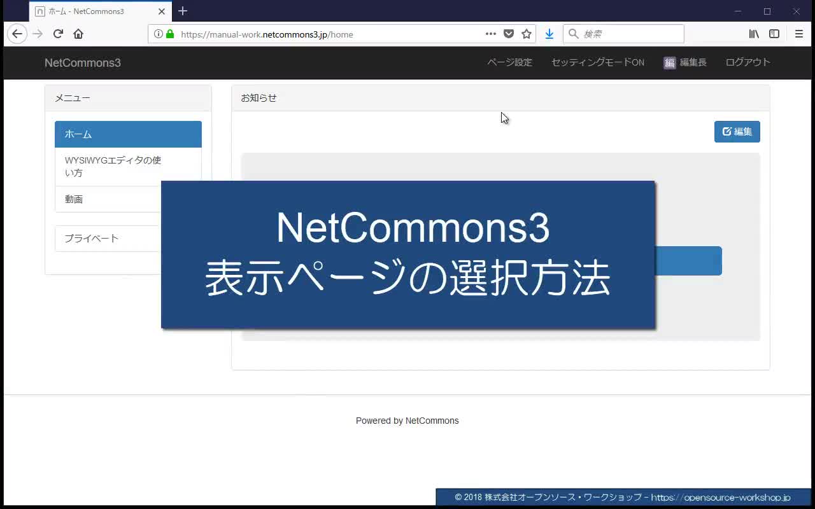Click the NetCommons3 site brand link
815x509 pixels.
pos(83,62)
